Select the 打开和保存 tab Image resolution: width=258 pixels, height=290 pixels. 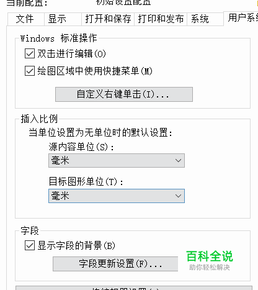point(108,19)
